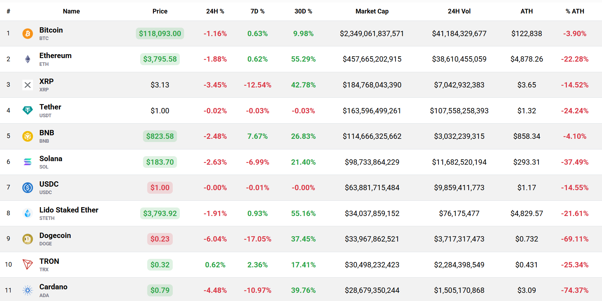Sort by 7D % column header
Viewport: 602px width, 301px height.
click(x=258, y=11)
